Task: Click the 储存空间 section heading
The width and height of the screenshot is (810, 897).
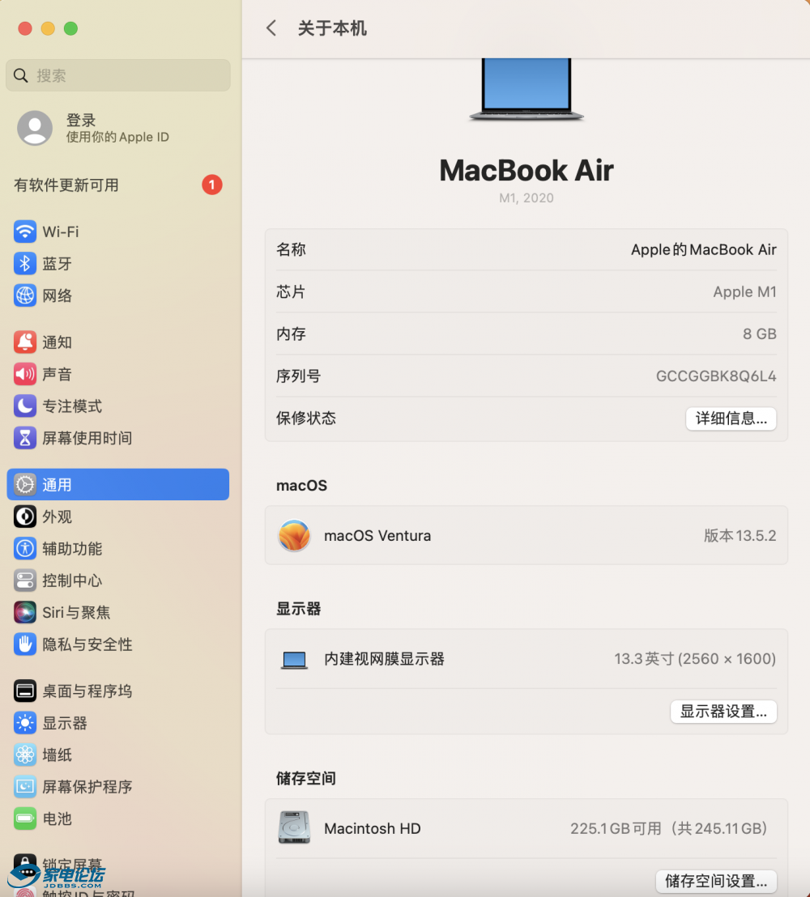Action: (x=305, y=779)
